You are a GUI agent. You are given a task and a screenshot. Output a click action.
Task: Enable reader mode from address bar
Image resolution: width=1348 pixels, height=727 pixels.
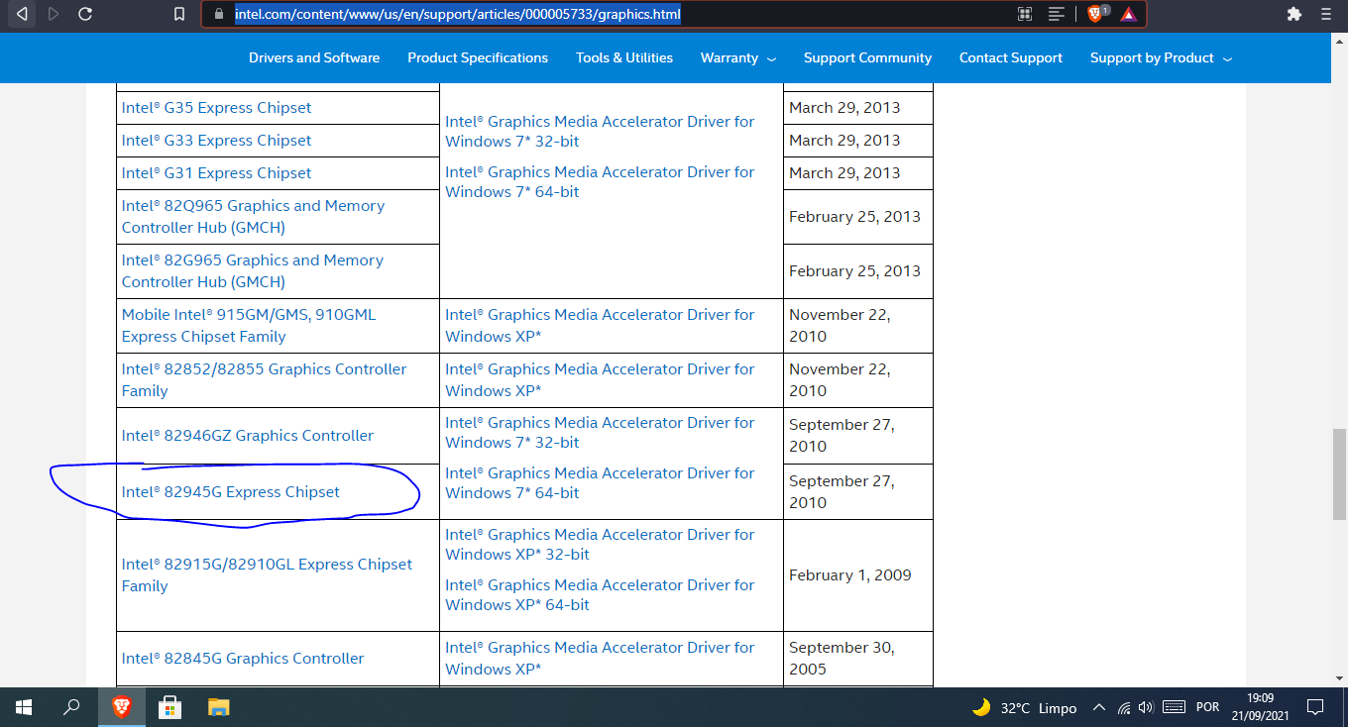click(1057, 14)
